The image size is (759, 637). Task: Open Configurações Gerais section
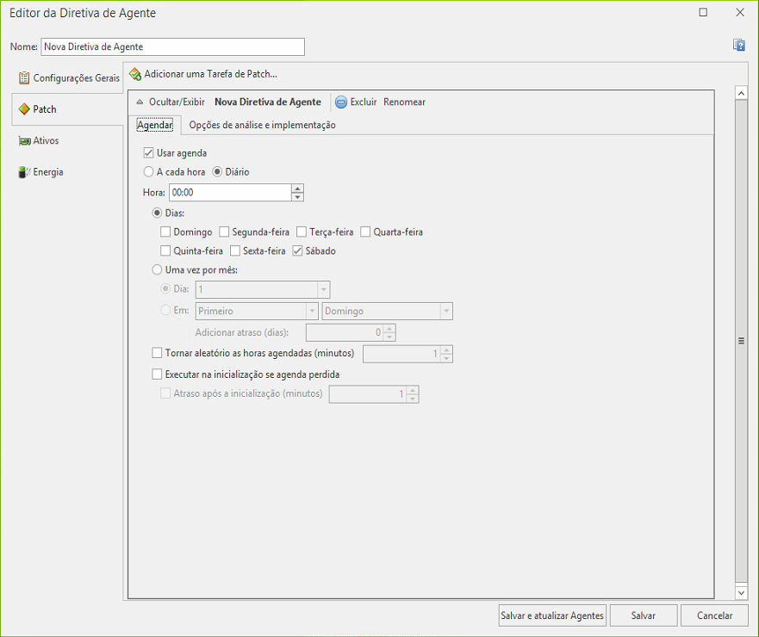click(x=68, y=77)
